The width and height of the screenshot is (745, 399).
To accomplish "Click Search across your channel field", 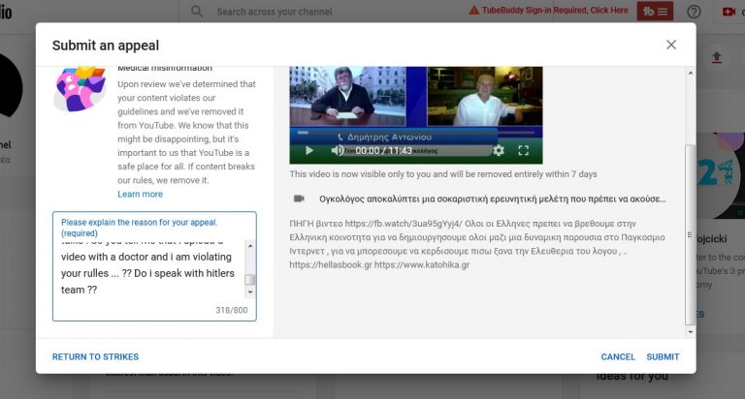I will [275, 12].
